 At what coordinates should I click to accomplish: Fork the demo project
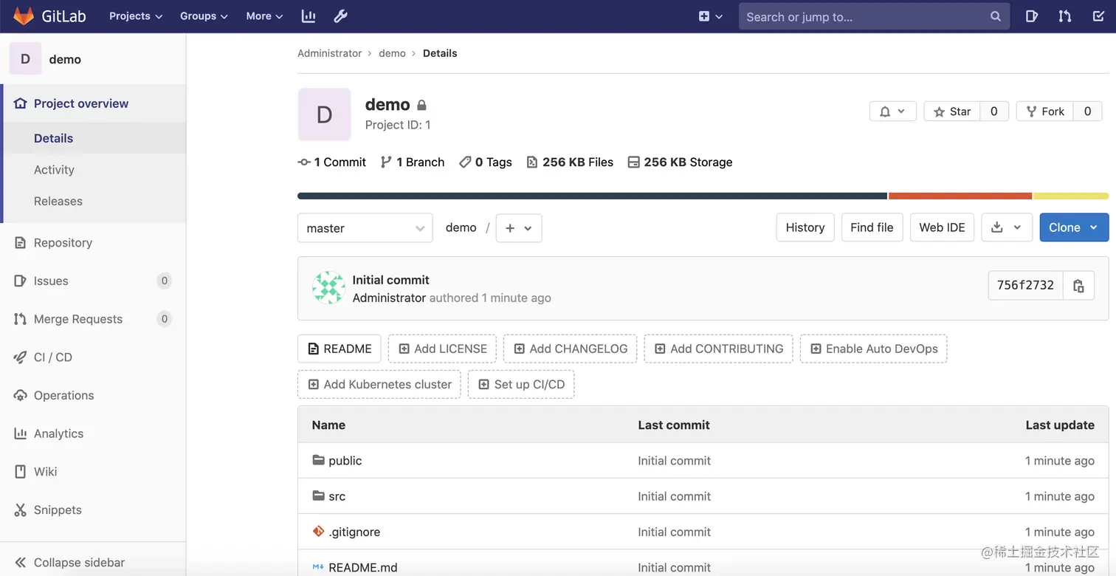tap(1045, 112)
